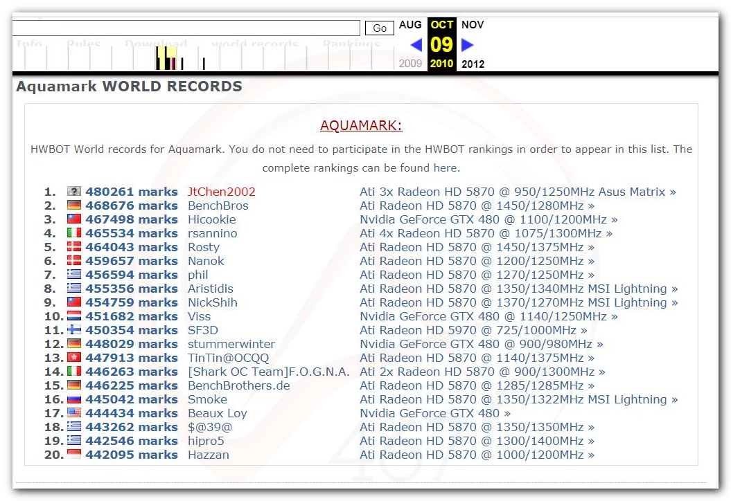The height and width of the screenshot is (501, 731).
Task: Open Beaux Loy user profile link
Action: (218, 414)
